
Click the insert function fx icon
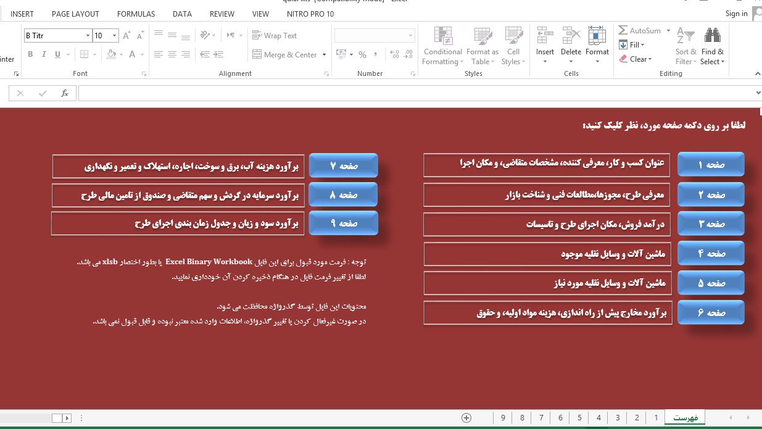(x=65, y=93)
